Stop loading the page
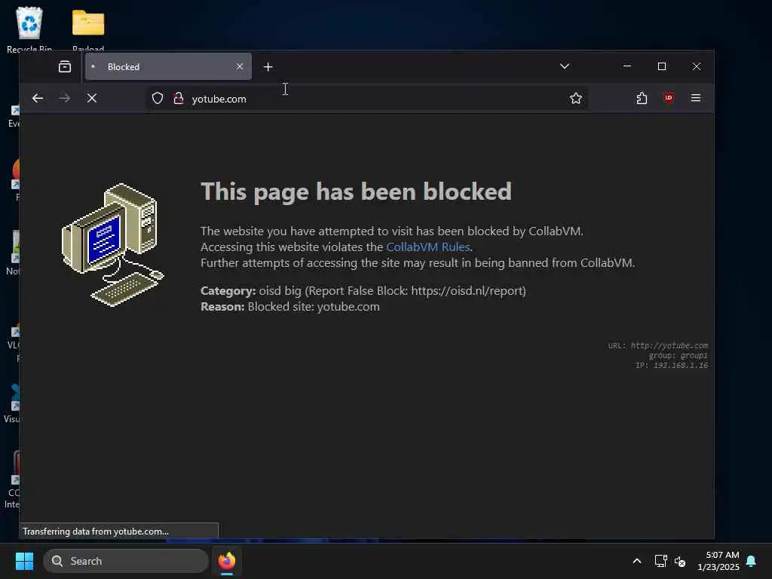 pos(92,99)
